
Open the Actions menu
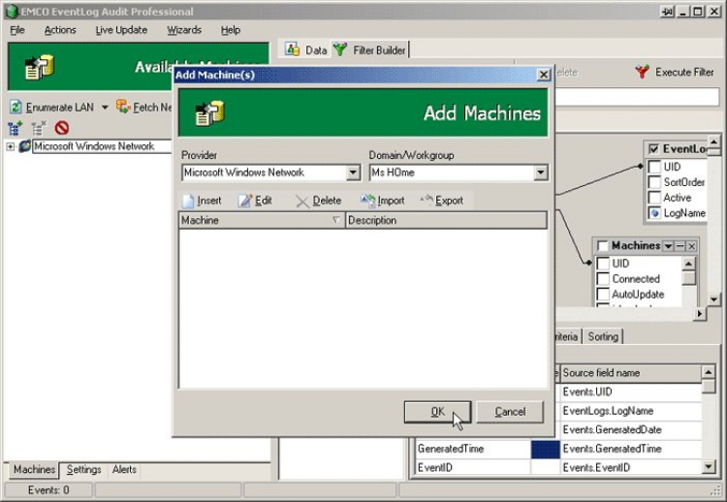60,30
